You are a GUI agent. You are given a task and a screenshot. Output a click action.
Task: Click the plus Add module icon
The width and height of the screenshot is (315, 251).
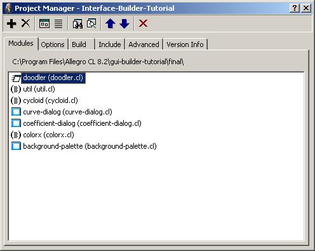[11, 24]
